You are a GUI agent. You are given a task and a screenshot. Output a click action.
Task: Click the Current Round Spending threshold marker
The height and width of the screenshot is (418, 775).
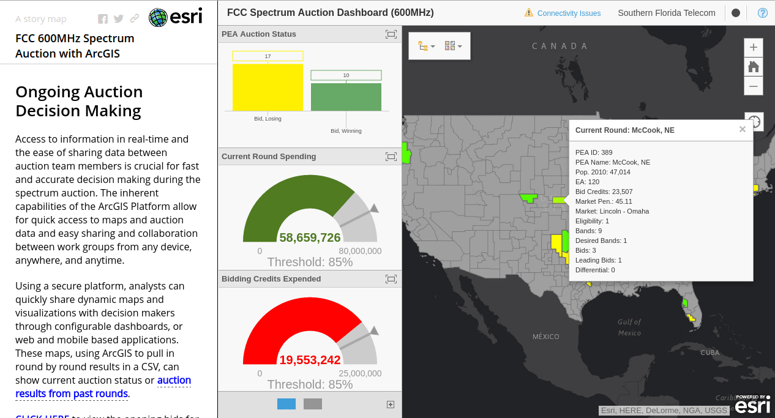coord(373,209)
